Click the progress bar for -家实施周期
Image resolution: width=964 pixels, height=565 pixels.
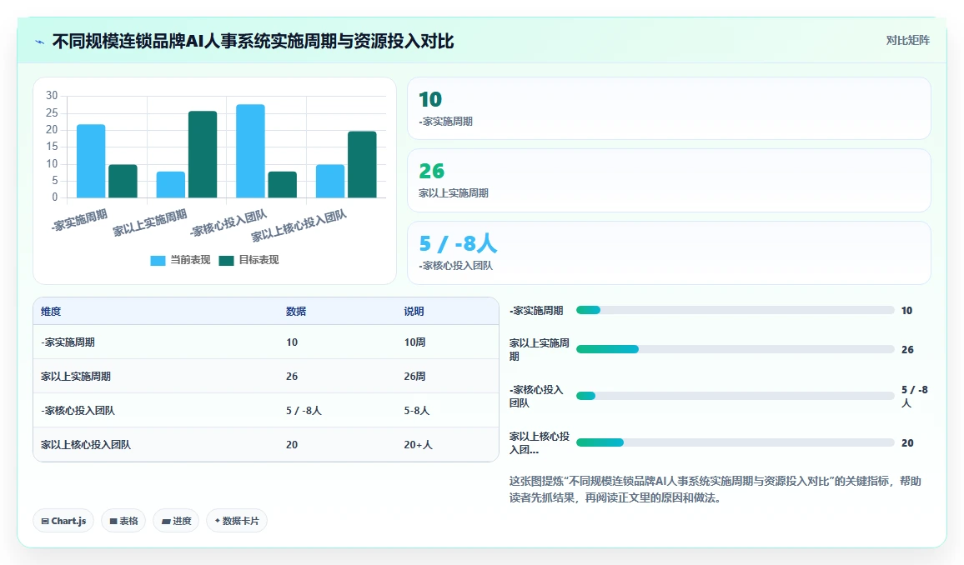735,310
